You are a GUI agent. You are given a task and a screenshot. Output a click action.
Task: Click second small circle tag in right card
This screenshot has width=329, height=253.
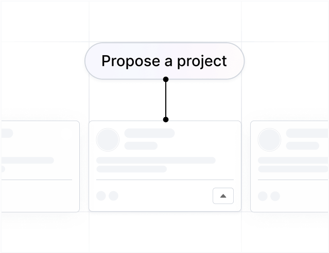(275, 196)
